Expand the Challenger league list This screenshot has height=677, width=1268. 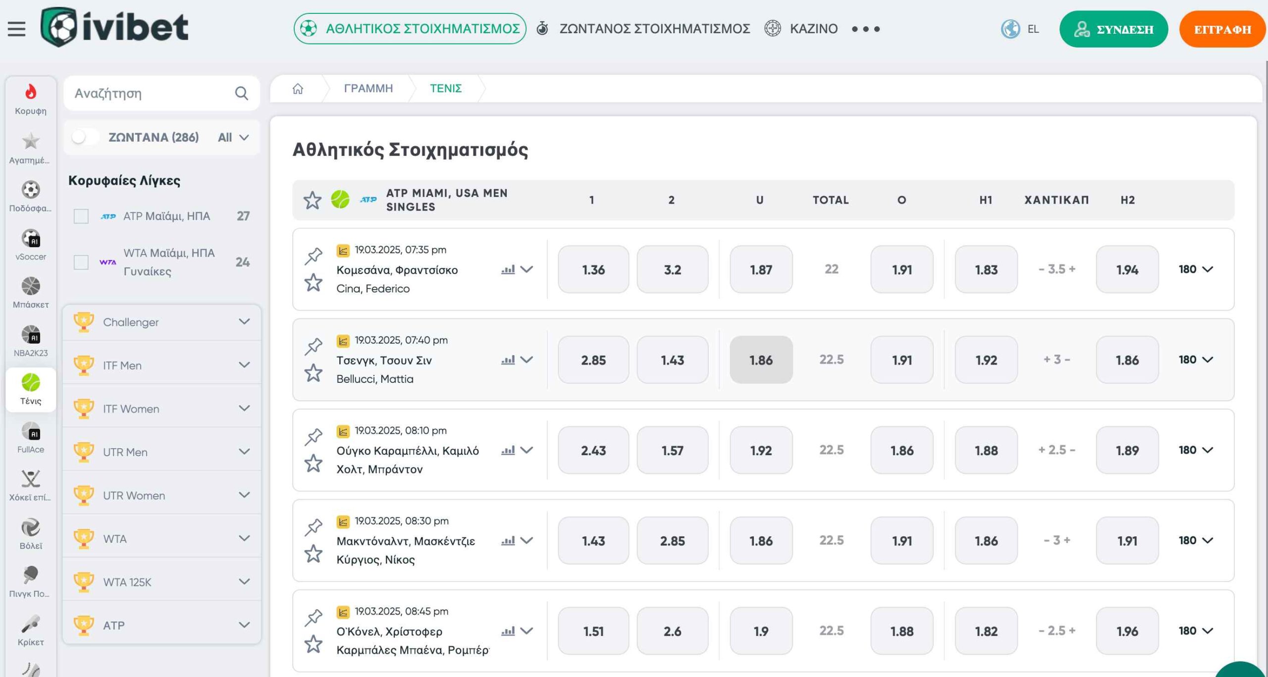(x=244, y=322)
